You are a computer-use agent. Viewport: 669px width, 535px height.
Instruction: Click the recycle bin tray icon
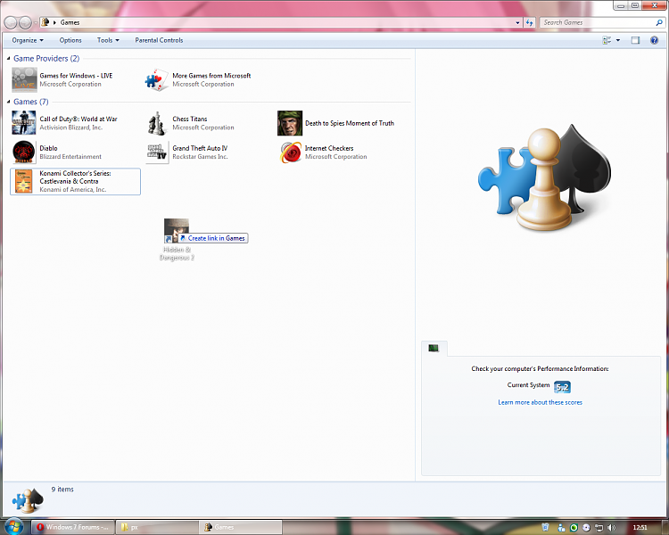click(545, 527)
